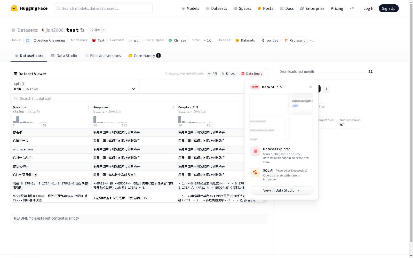Go to the Pricing page

coord(337,8)
